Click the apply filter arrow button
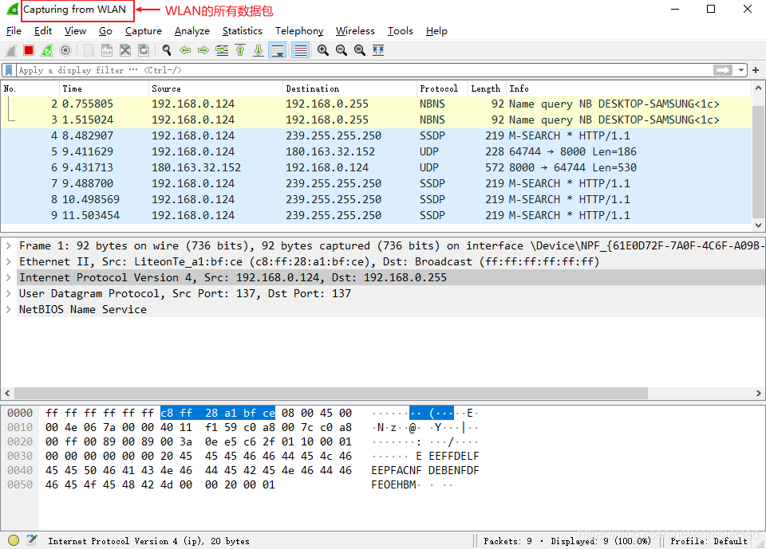 tap(723, 70)
